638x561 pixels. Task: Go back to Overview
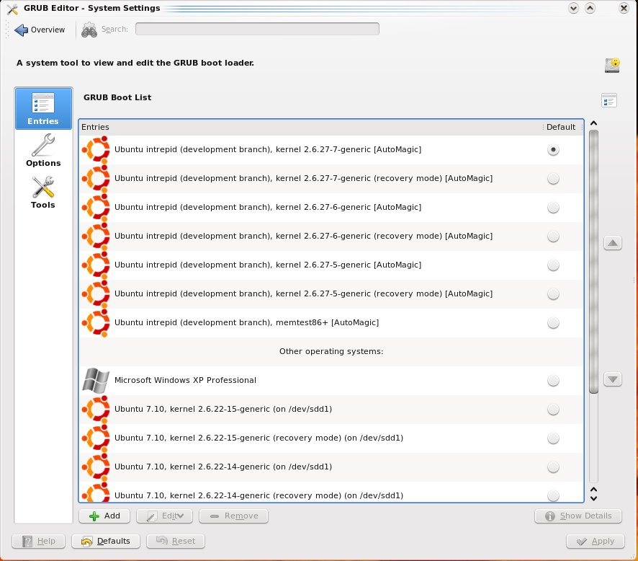point(40,30)
